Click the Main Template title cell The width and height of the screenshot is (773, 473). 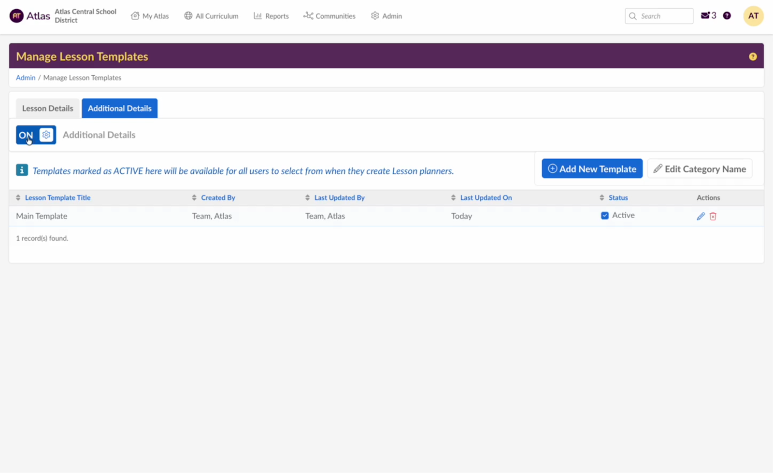pos(42,216)
